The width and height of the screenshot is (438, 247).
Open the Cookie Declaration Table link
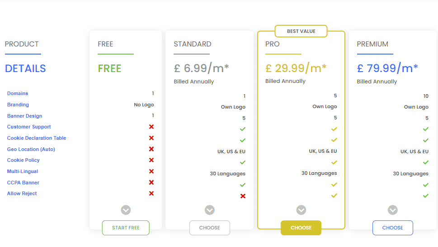pos(37,138)
